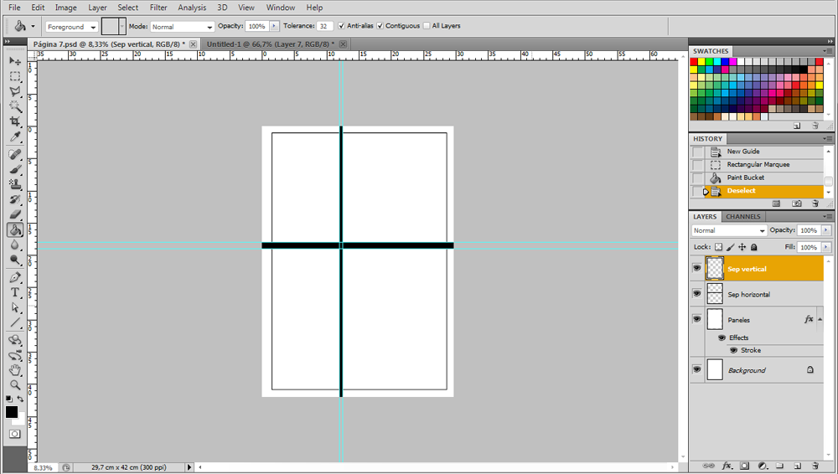This screenshot has width=838, height=474.
Task: Uncheck the Contiguous option
Action: point(380,26)
